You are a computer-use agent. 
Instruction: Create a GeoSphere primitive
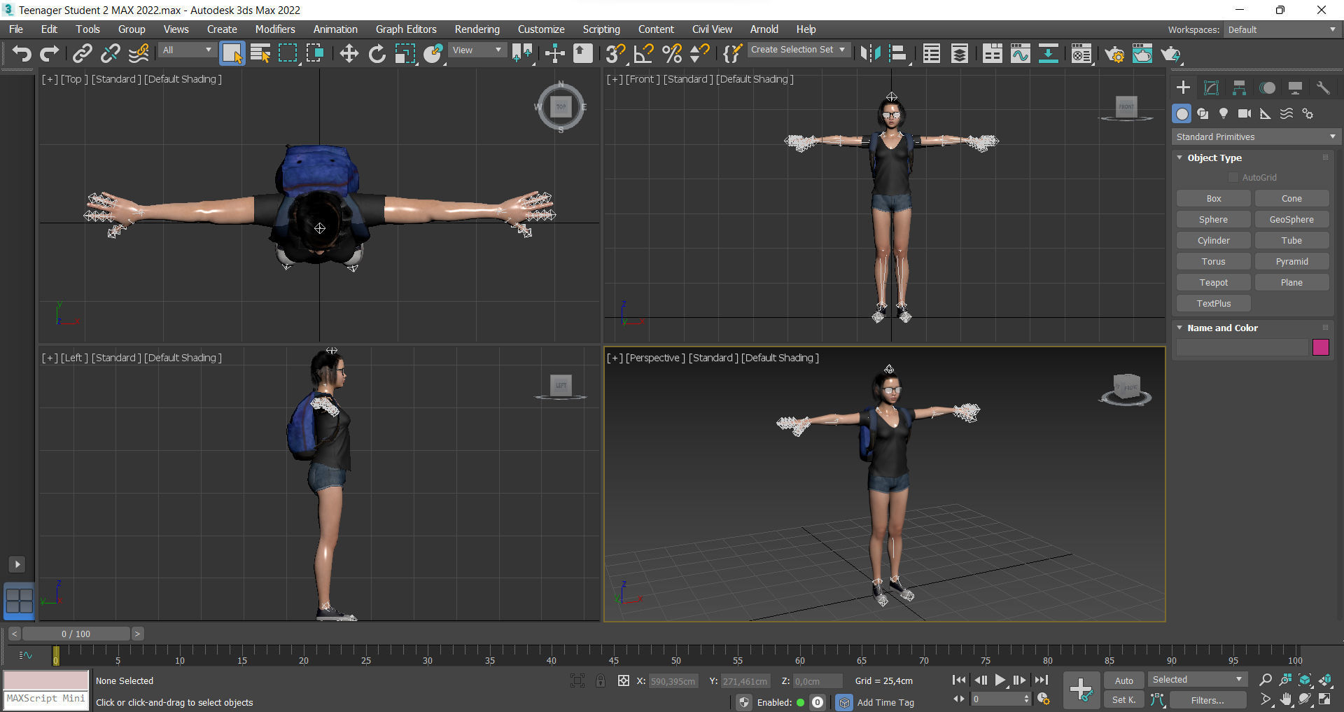click(x=1291, y=220)
